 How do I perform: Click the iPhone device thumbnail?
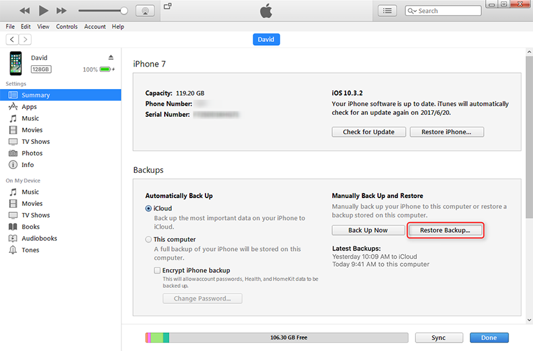pos(16,63)
